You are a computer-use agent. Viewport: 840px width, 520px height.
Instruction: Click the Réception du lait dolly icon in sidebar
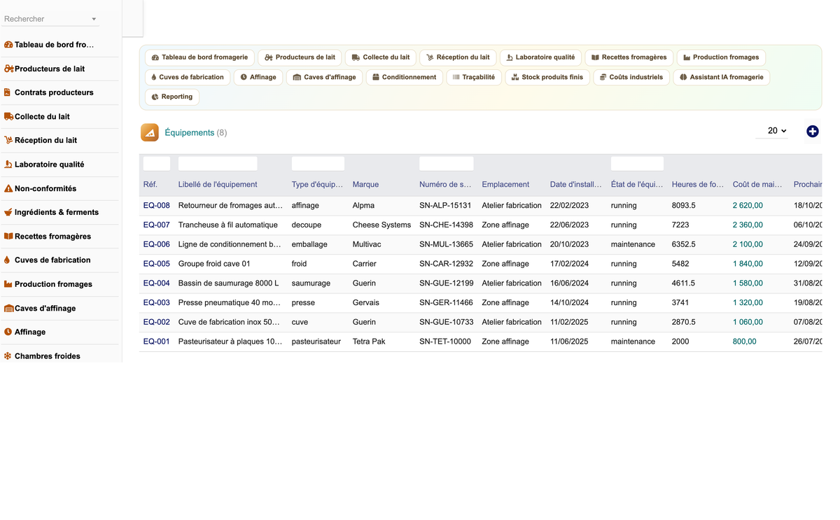click(x=8, y=140)
